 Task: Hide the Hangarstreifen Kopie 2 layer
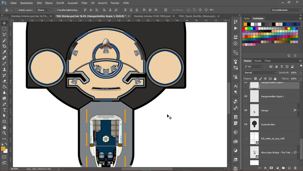coord(246,96)
